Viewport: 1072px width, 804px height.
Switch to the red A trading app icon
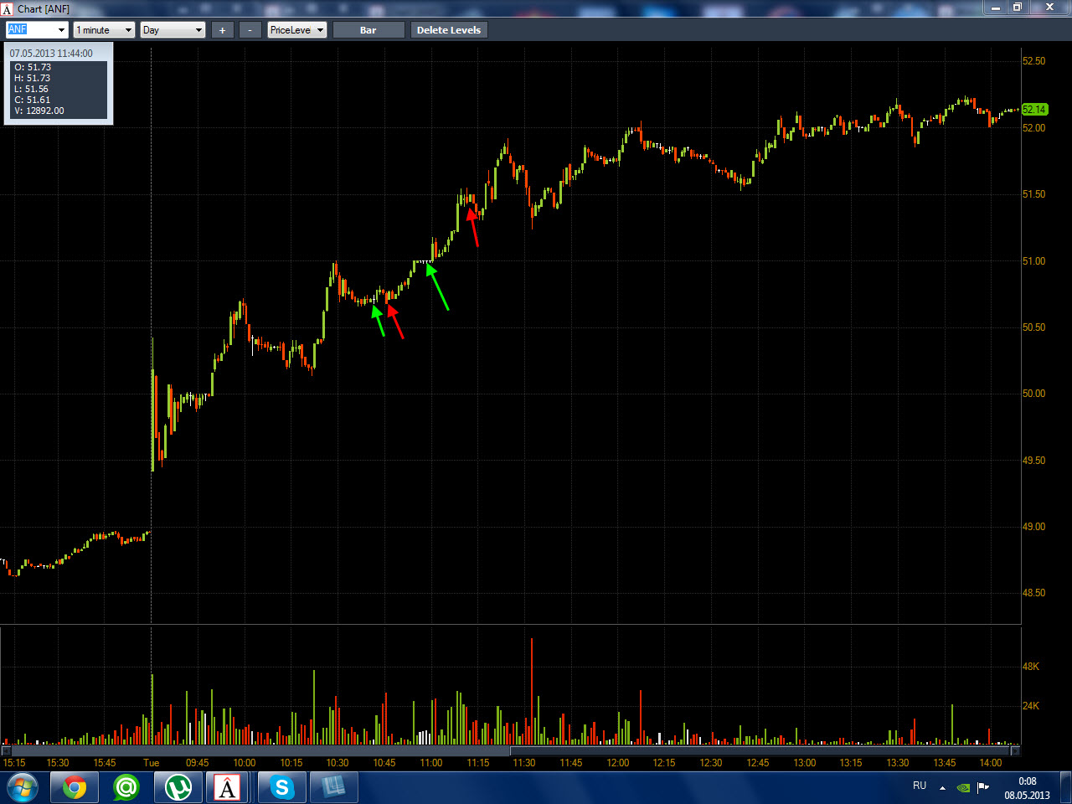point(228,787)
